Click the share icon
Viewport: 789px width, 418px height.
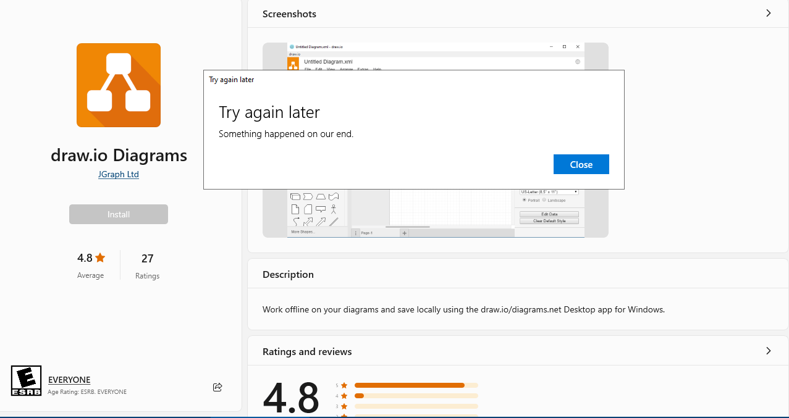click(x=217, y=387)
